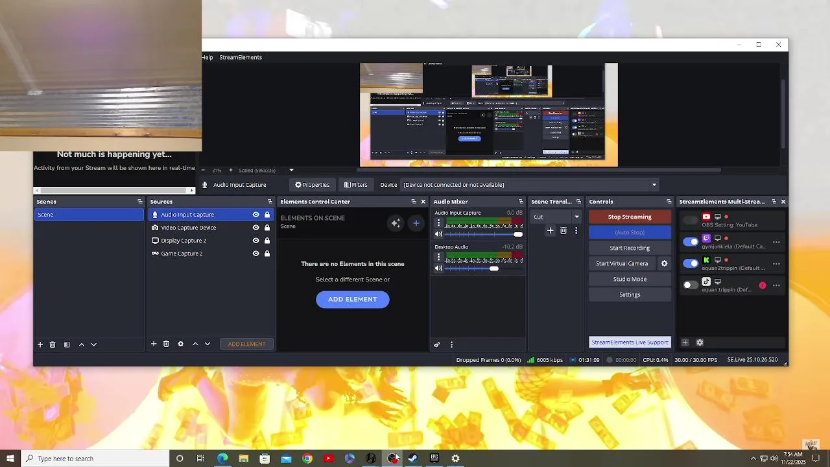Pop out Elements Control Center dock
Viewport: 830px width, 467px height.
tap(414, 202)
